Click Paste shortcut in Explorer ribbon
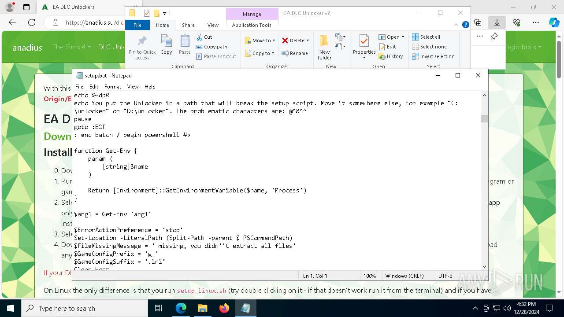Image resolution: width=564 pixels, height=317 pixels. pos(216,56)
